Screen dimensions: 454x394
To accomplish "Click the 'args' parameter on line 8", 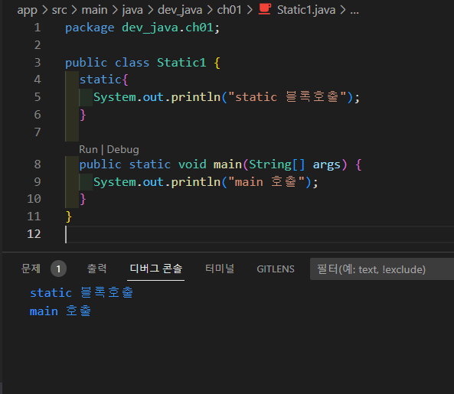I will point(326,165).
